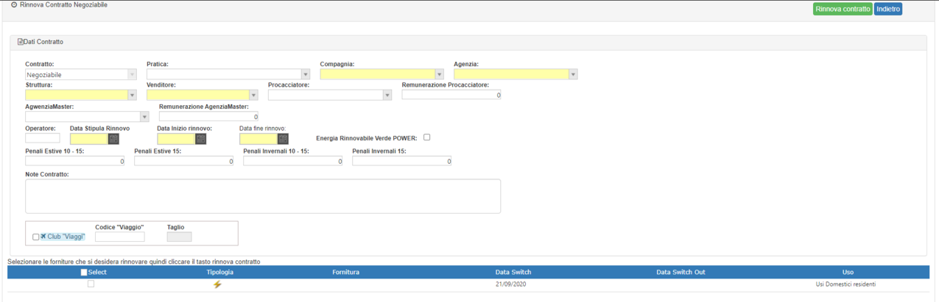This screenshot has width=939, height=302.
Task: Click the Codice "Viaggio" input field
Action: (x=120, y=237)
